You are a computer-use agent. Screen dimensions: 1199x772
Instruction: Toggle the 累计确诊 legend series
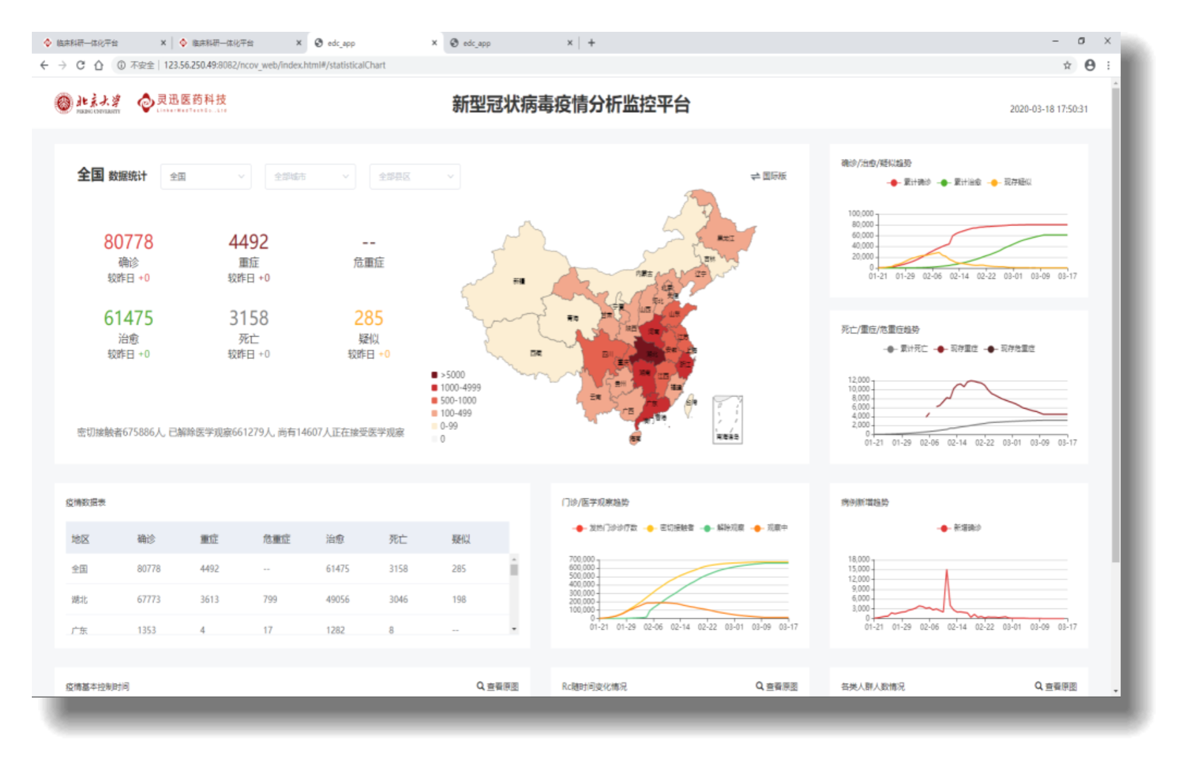pos(909,183)
